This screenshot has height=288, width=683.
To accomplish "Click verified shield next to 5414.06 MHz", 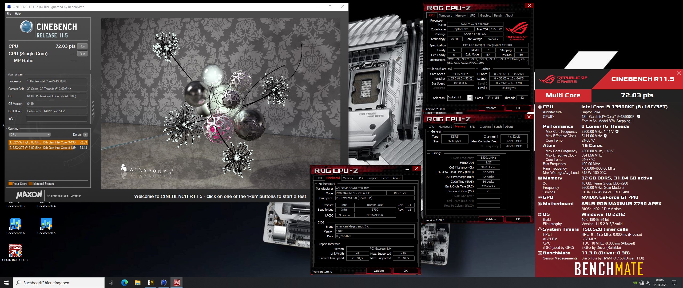I will [x=605, y=136].
